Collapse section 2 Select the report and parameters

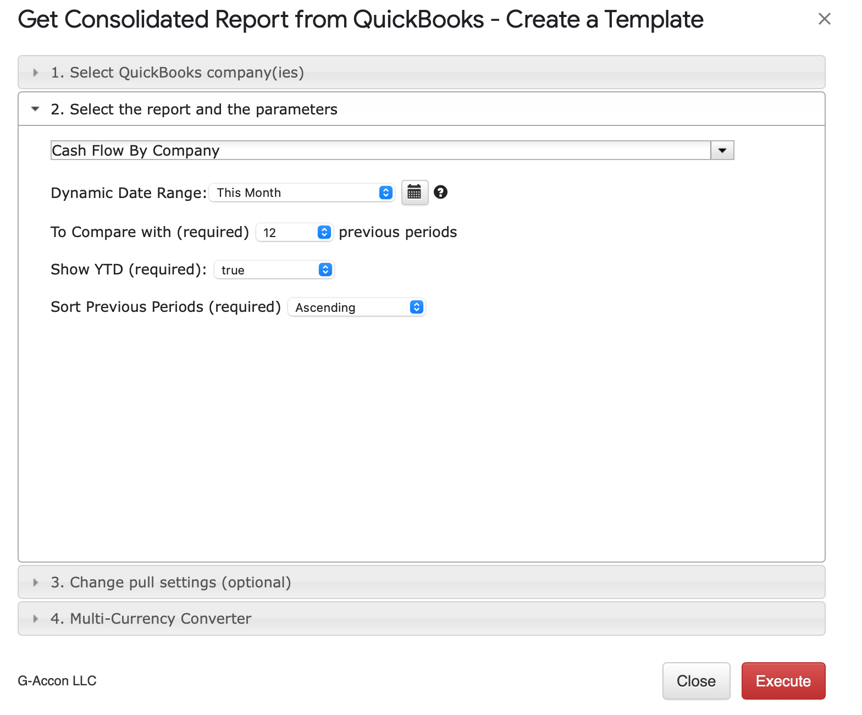(x=422, y=109)
